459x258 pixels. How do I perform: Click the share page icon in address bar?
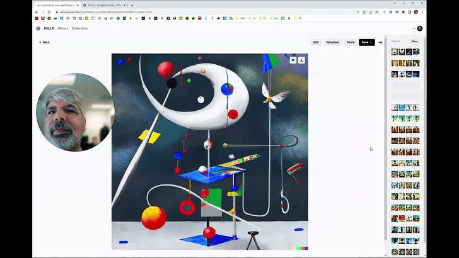370,13
